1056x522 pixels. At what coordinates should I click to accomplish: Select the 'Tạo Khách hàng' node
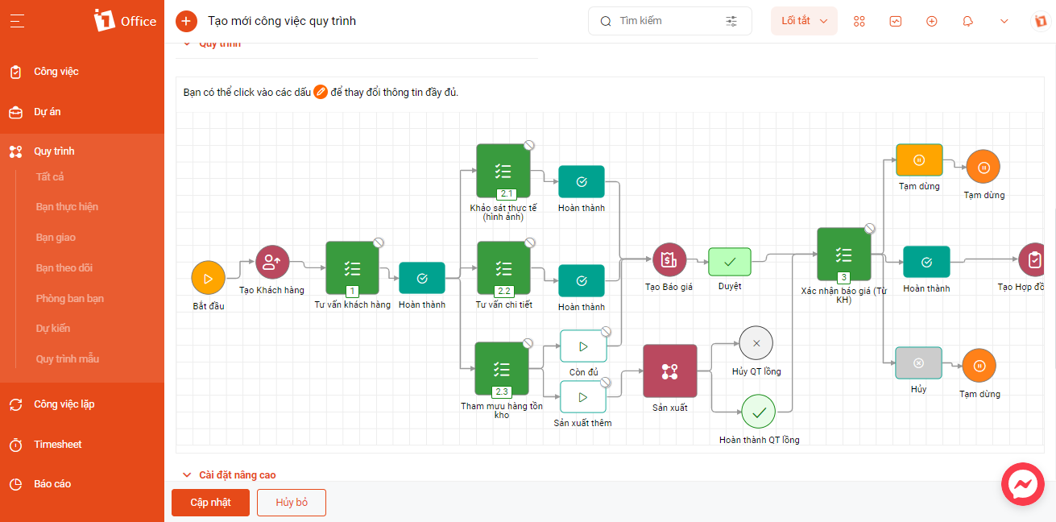pyautogui.click(x=271, y=261)
